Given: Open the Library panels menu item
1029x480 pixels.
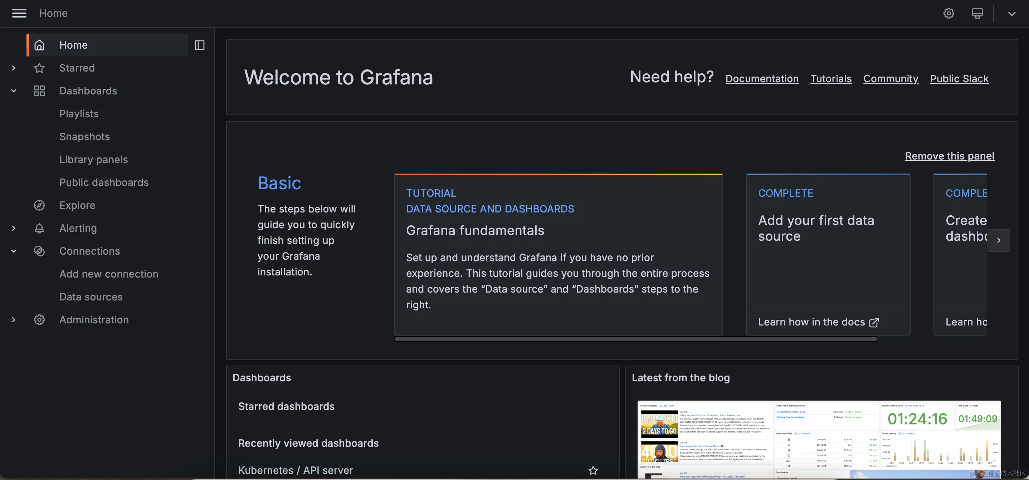Looking at the screenshot, I should [93, 160].
